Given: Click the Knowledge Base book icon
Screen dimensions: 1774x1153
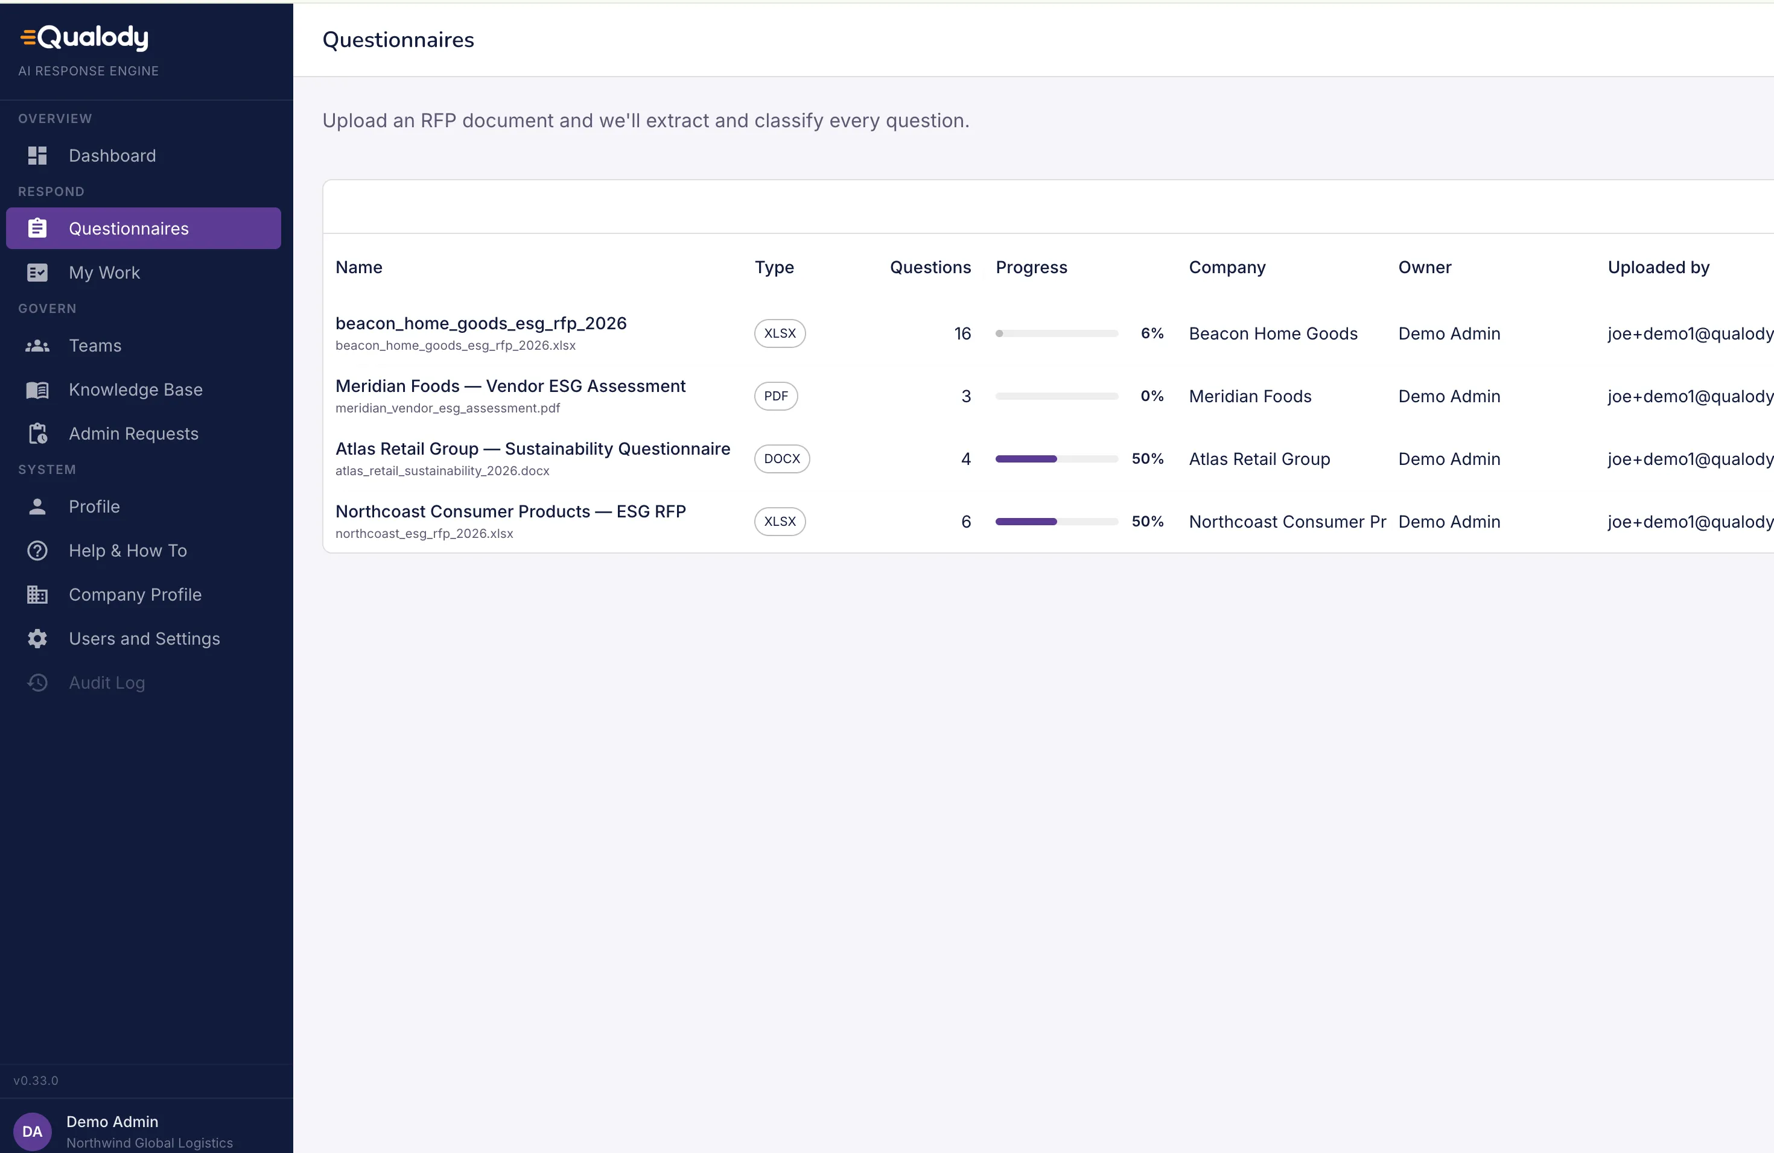Looking at the screenshot, I should [37, 390].
